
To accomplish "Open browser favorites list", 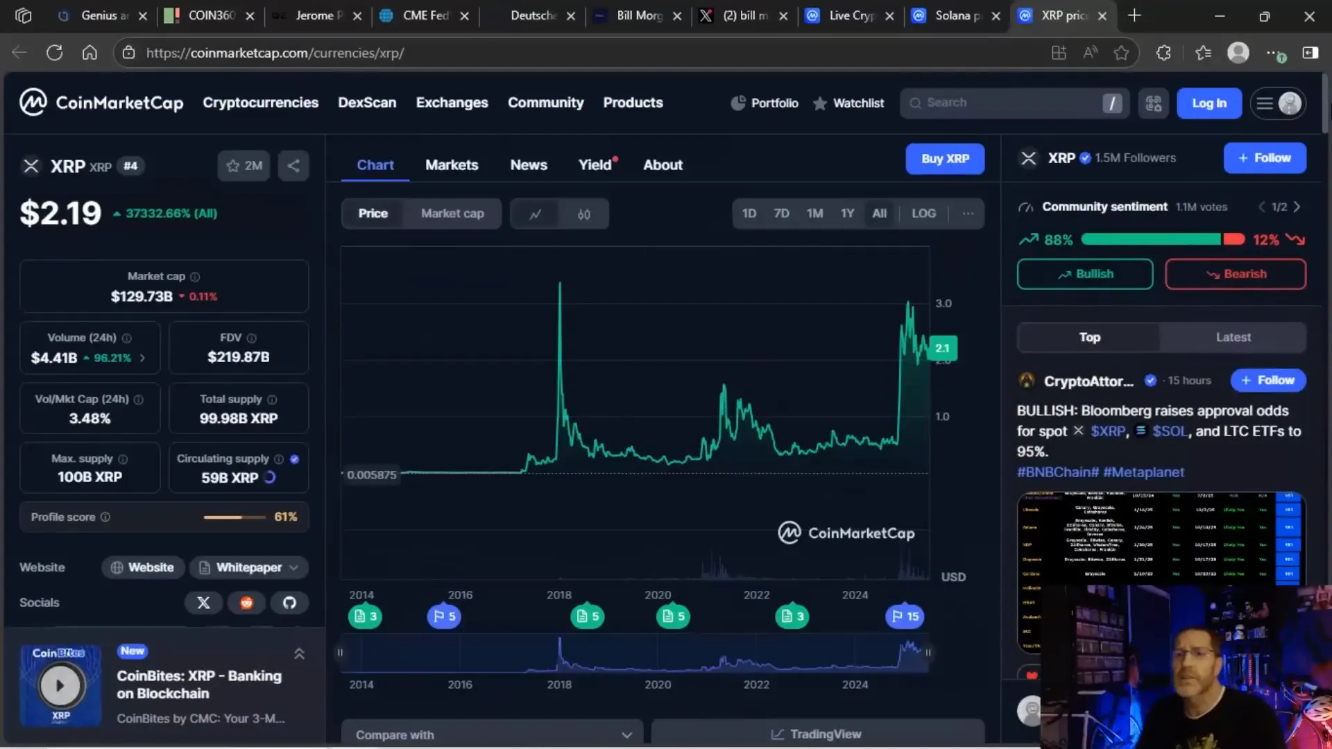I will tap(1203, 53).
